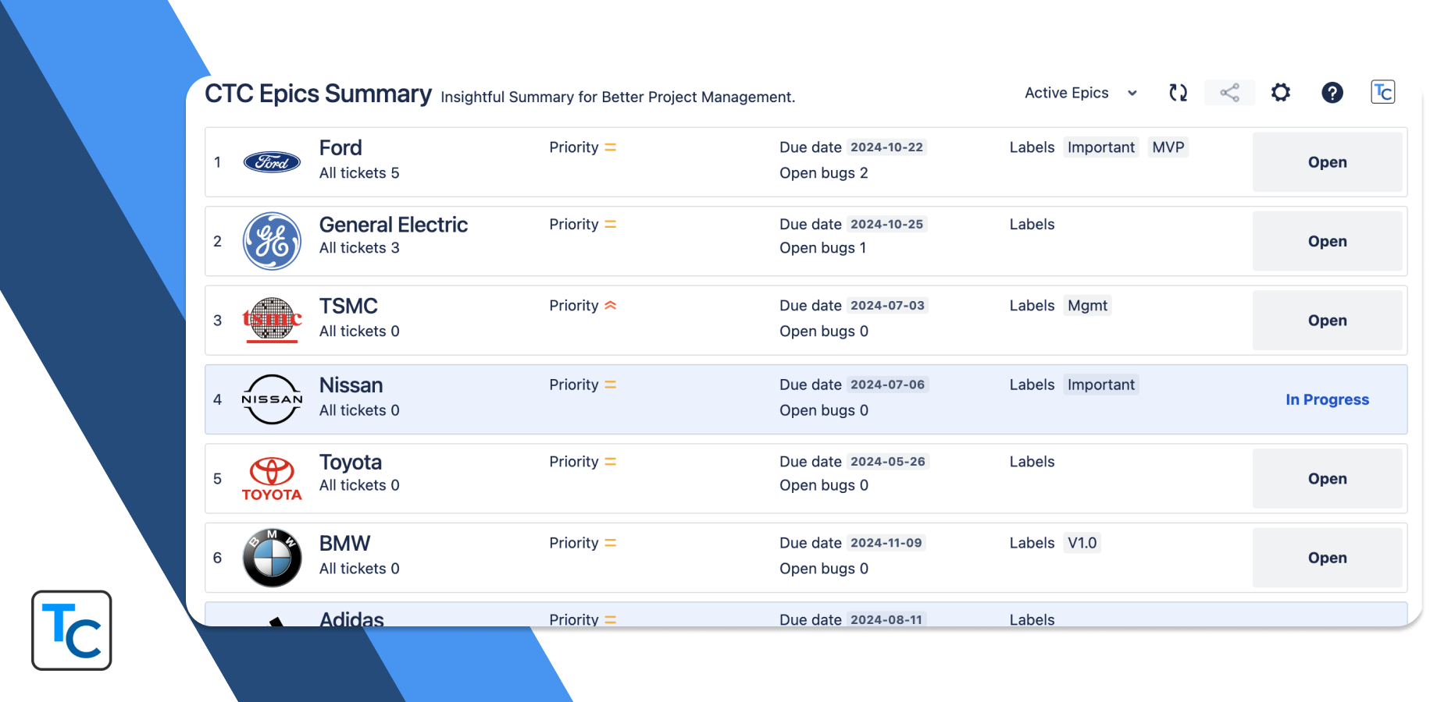Open the Adidas epic title

[351, 619]
